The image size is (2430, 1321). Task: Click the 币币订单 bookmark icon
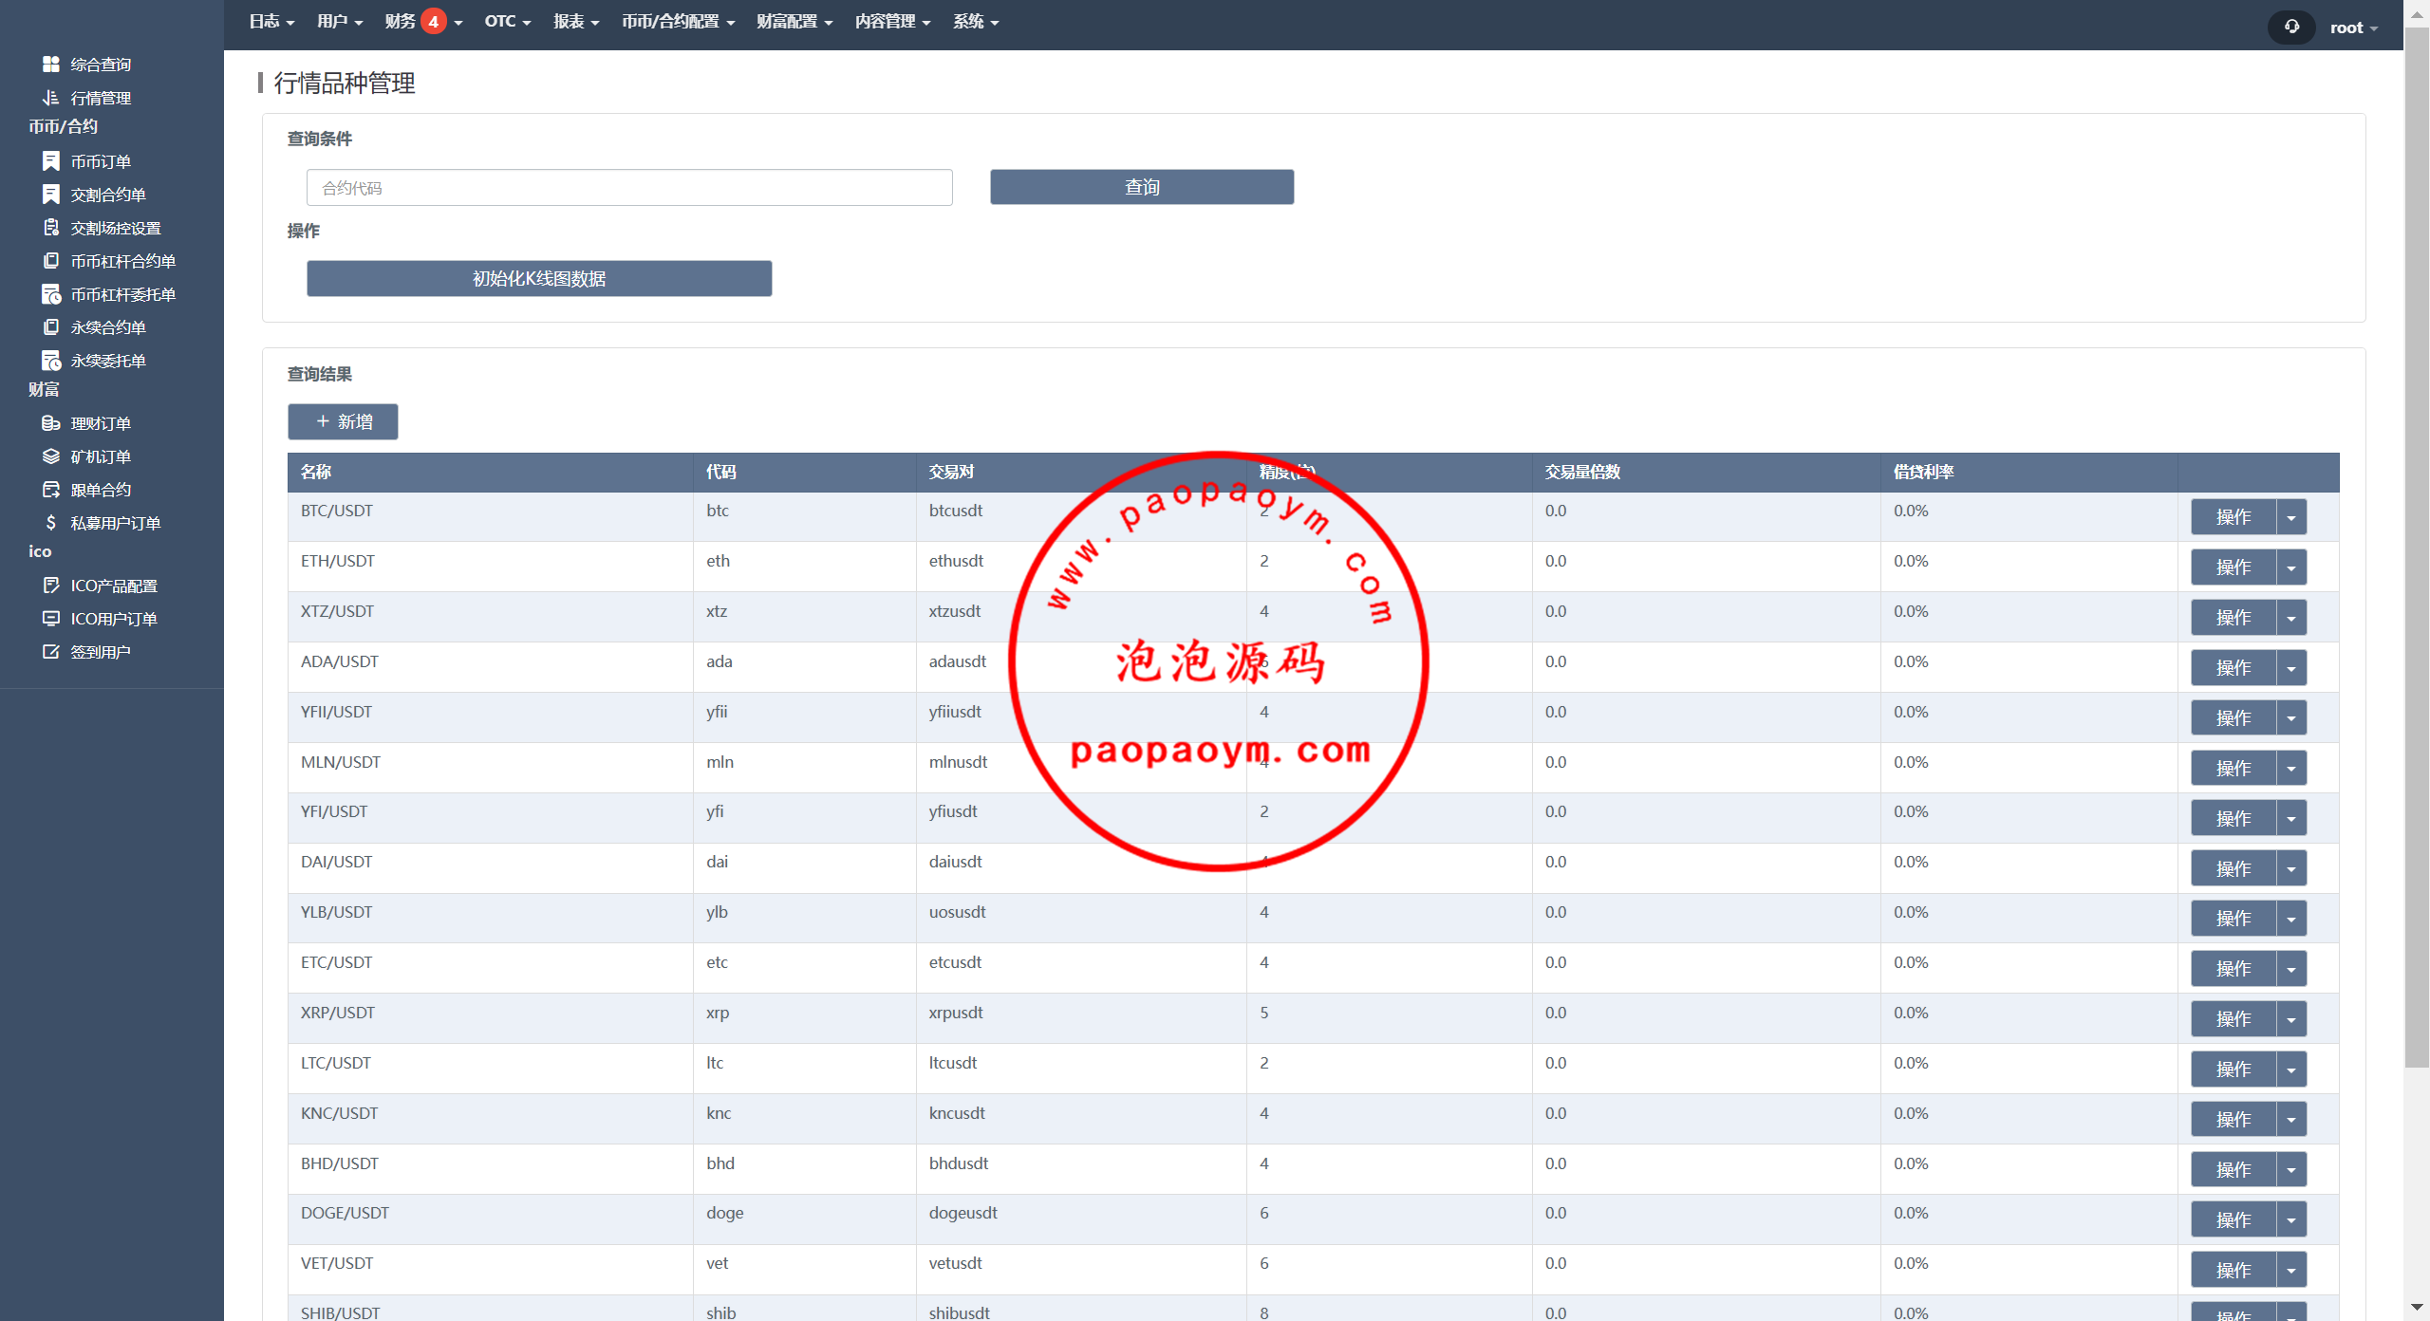click(x=51, y=161)
